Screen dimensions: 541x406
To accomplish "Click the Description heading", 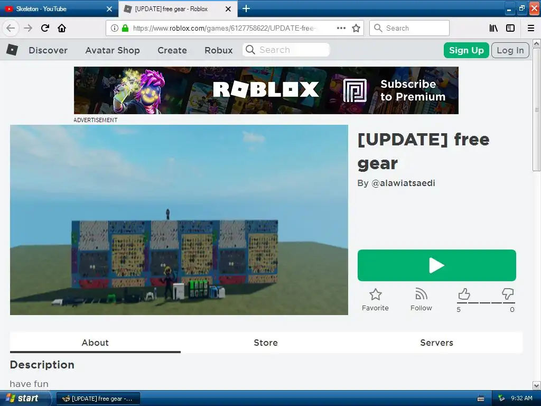I will (x=42, y=365).
